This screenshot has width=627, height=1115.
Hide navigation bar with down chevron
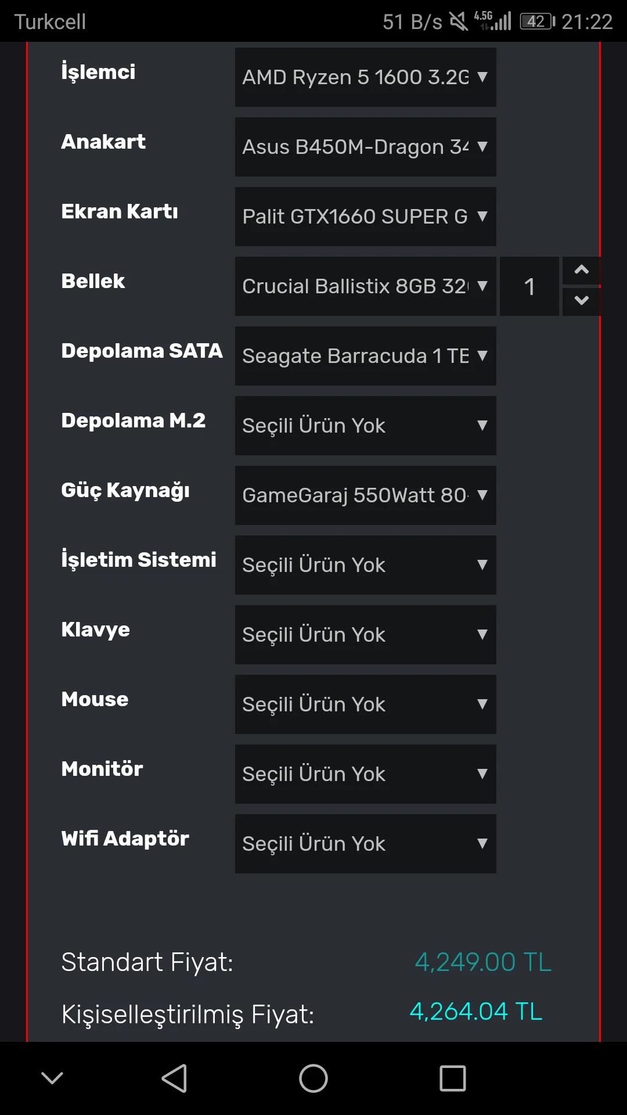pyautogui.click(x=52, y=1078)
